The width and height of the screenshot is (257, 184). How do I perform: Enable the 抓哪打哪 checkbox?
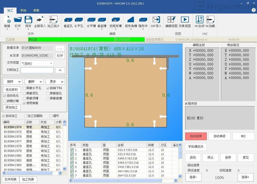(x=5, y=101)
